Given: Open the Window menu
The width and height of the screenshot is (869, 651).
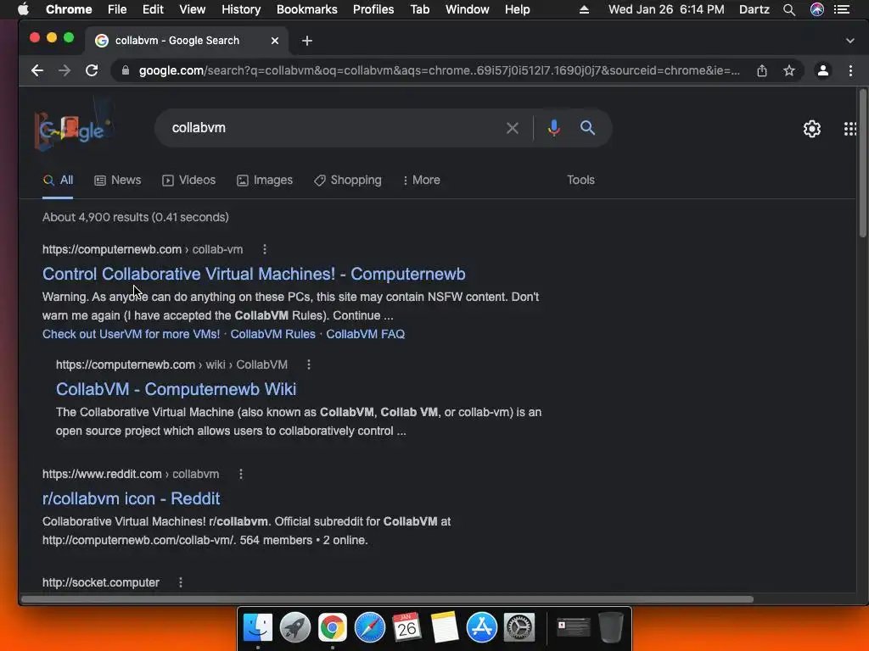Looking at the screenshot, I should (x=468, y=9).
